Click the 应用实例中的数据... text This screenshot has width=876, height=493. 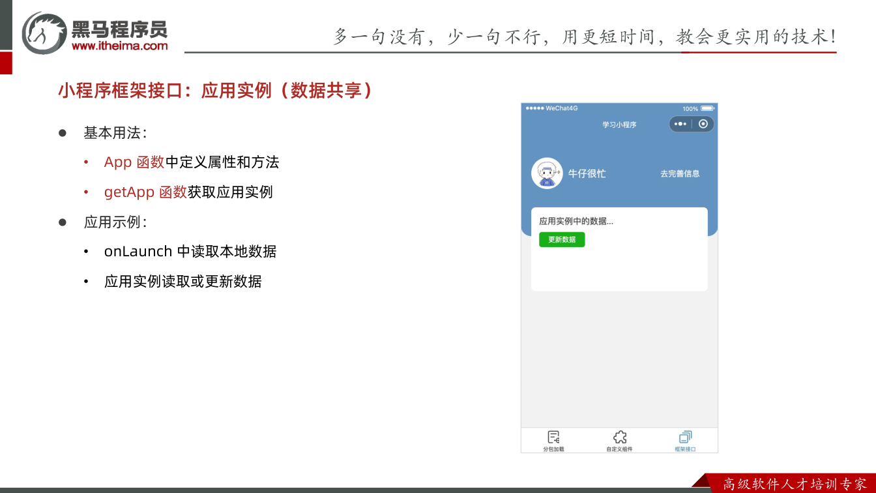(576, 221)
